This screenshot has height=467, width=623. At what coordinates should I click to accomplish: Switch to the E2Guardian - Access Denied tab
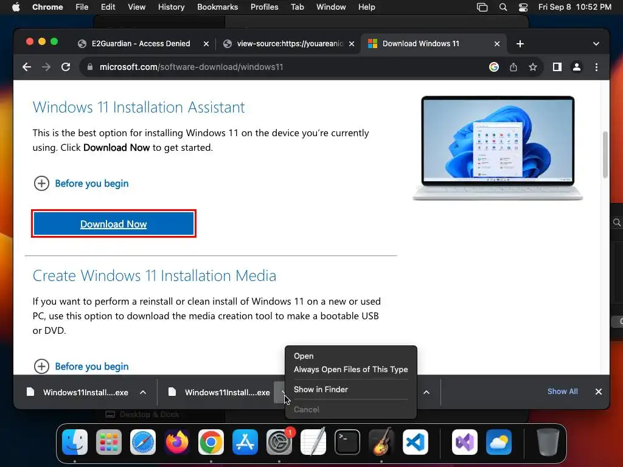(141, 44)
